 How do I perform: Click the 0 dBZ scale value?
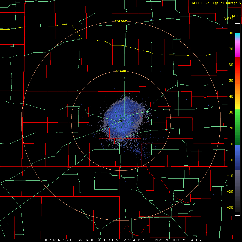pyautogui.click(x=232, y=160)
